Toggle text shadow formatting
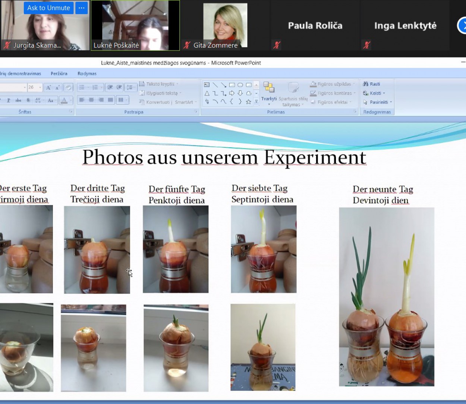Screen dimensions: 466x404 pos(28,100)
